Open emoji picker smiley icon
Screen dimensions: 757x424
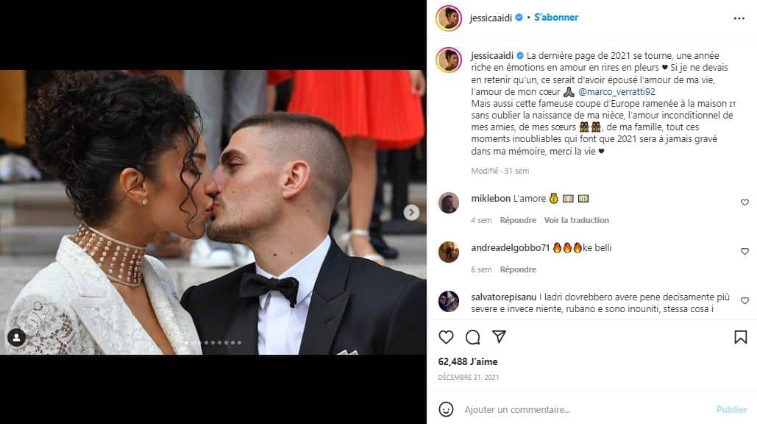(x=446, y=409)
